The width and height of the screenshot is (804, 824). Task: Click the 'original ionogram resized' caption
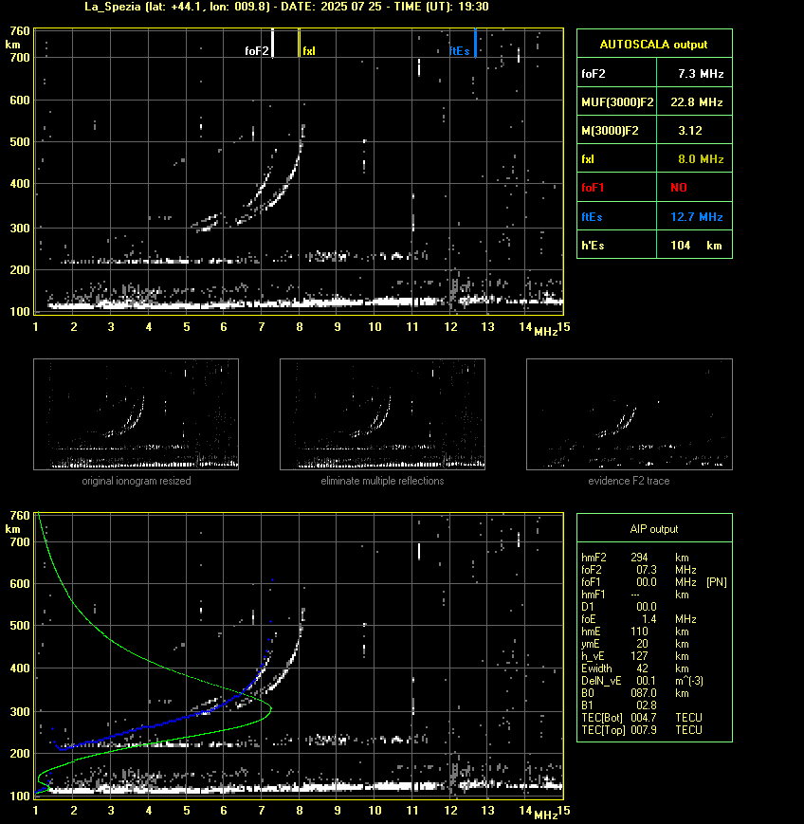coord(137,481)
